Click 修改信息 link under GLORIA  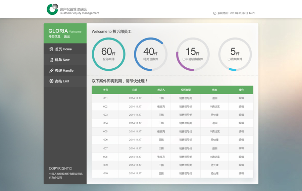[x=54, y=37]
